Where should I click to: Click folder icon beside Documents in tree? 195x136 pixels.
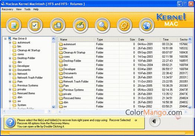tap(14, 70)
